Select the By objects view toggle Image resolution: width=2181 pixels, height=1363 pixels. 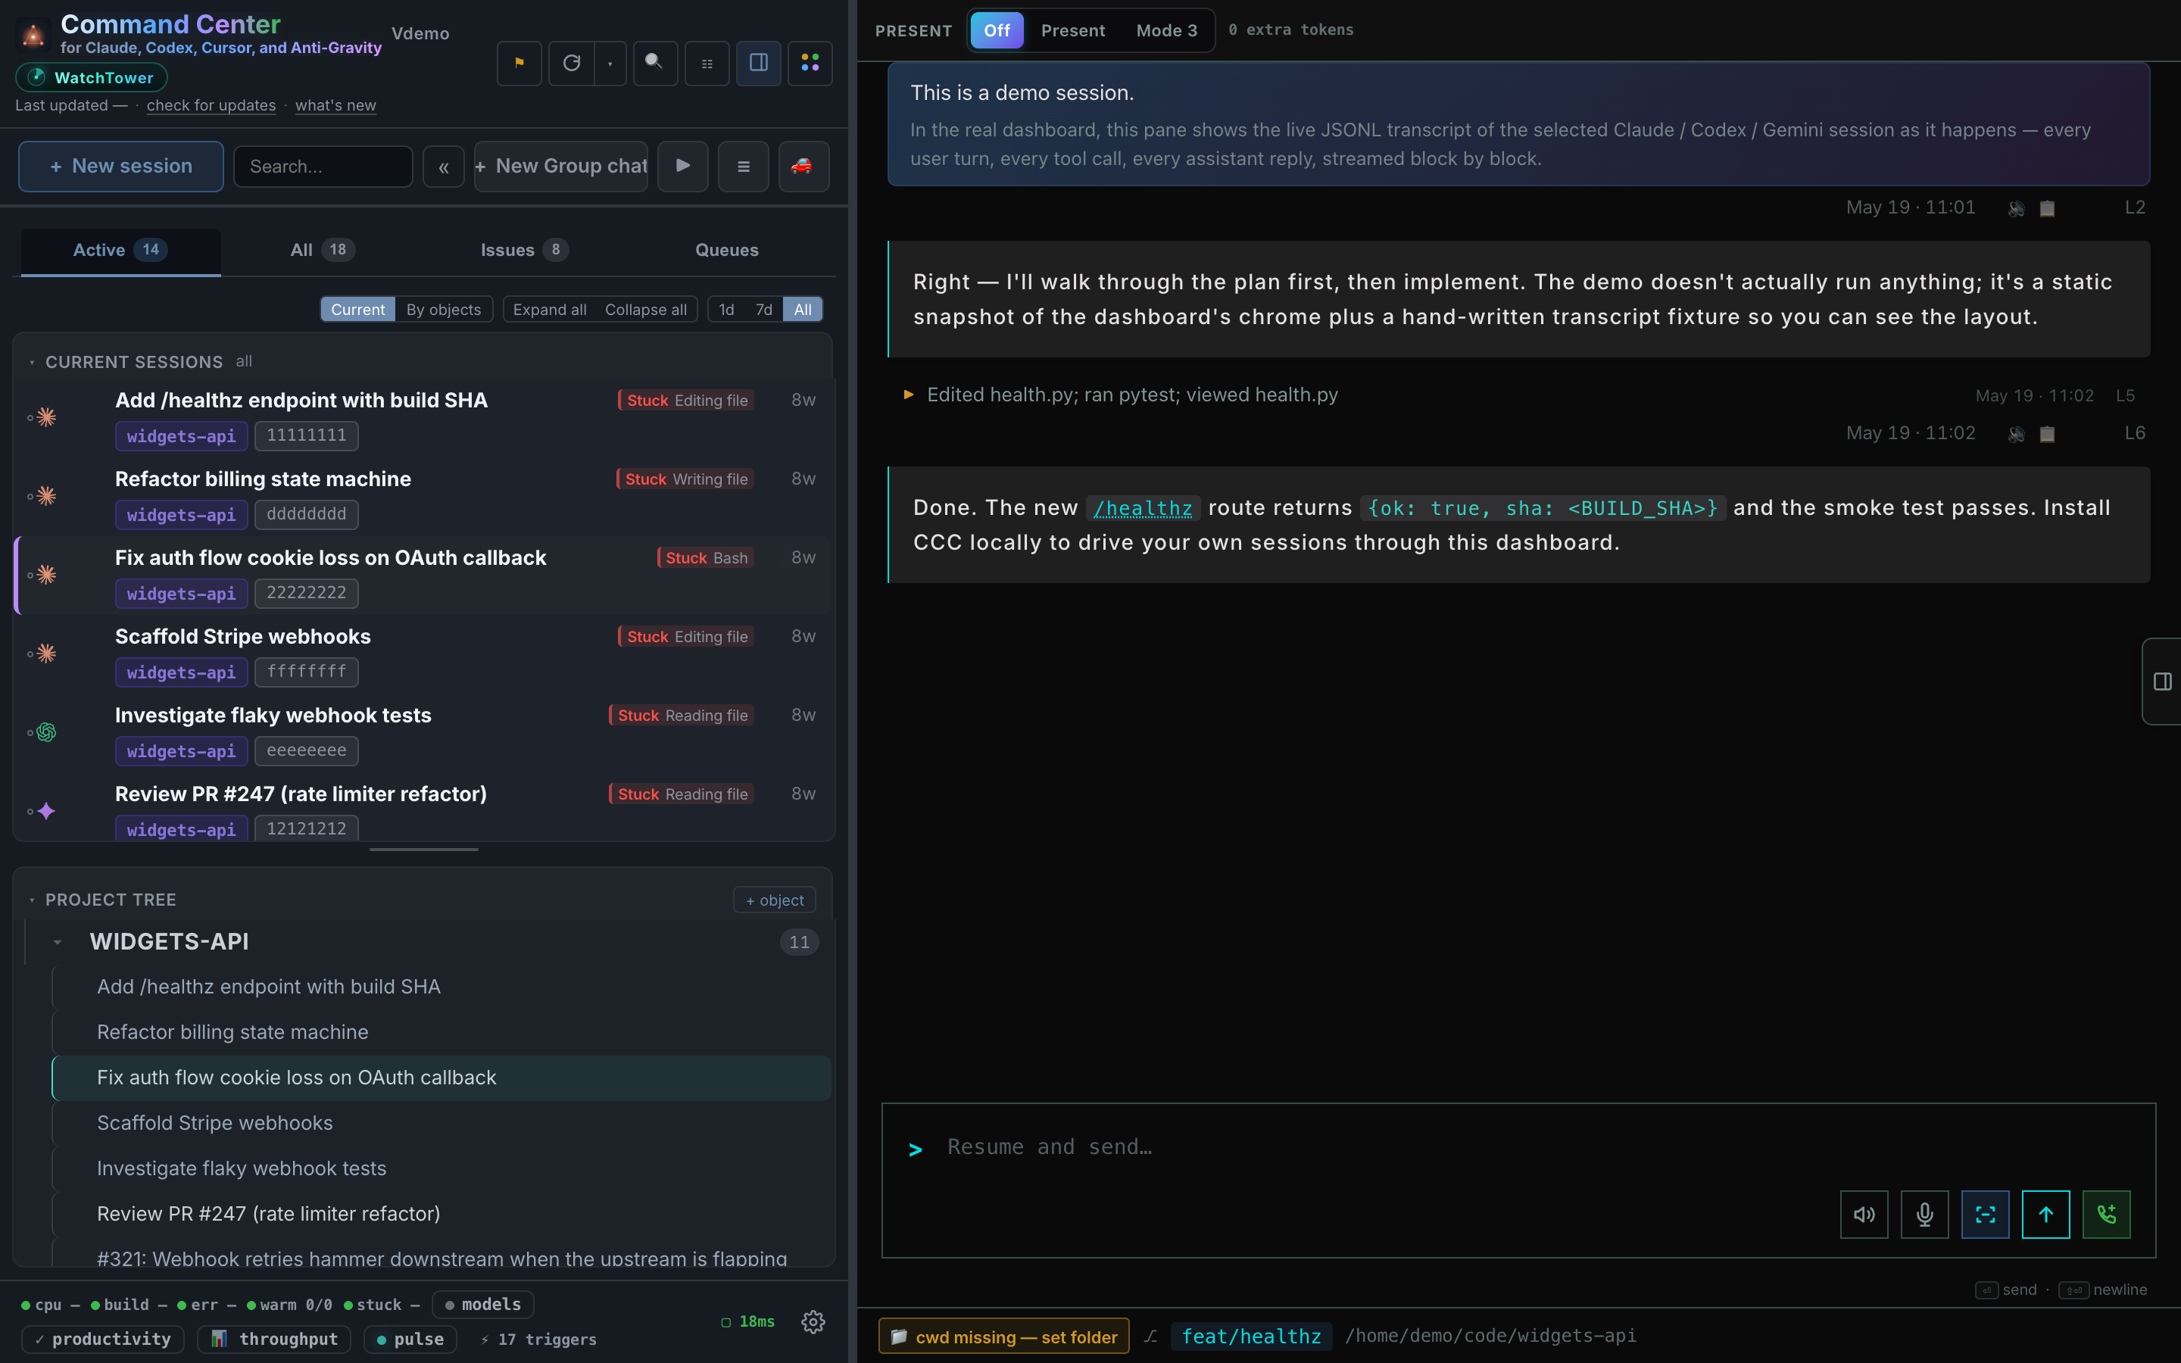444,309
